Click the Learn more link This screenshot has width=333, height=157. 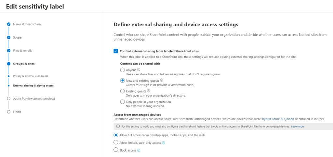(x=298, y=127)
